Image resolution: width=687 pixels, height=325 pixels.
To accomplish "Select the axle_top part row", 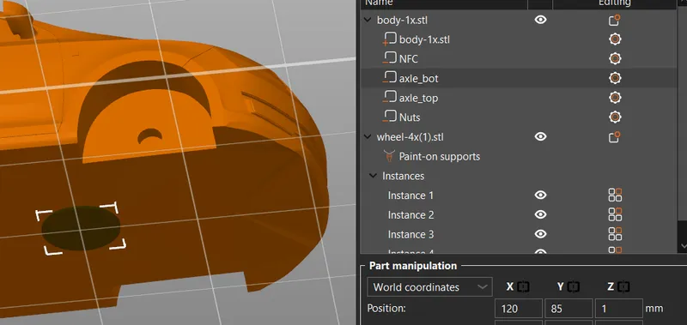I will click(520, 98).
